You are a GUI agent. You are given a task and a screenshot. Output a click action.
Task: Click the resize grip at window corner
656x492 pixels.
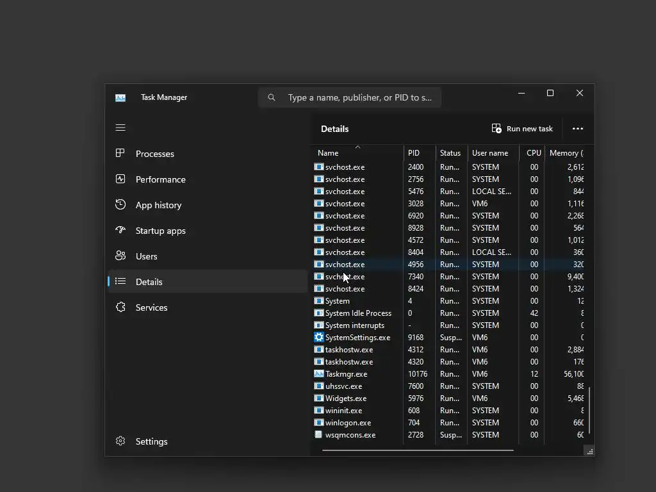(x=590, y=452)
